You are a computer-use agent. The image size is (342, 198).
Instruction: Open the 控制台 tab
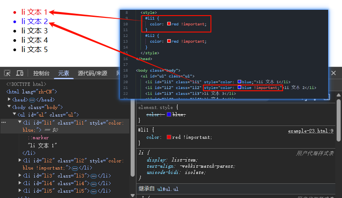[41, 73]
